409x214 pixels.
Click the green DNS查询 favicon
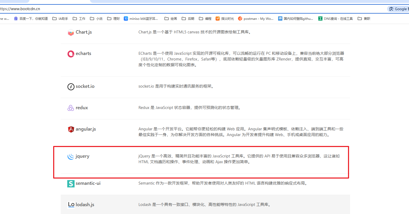(320, 19)
